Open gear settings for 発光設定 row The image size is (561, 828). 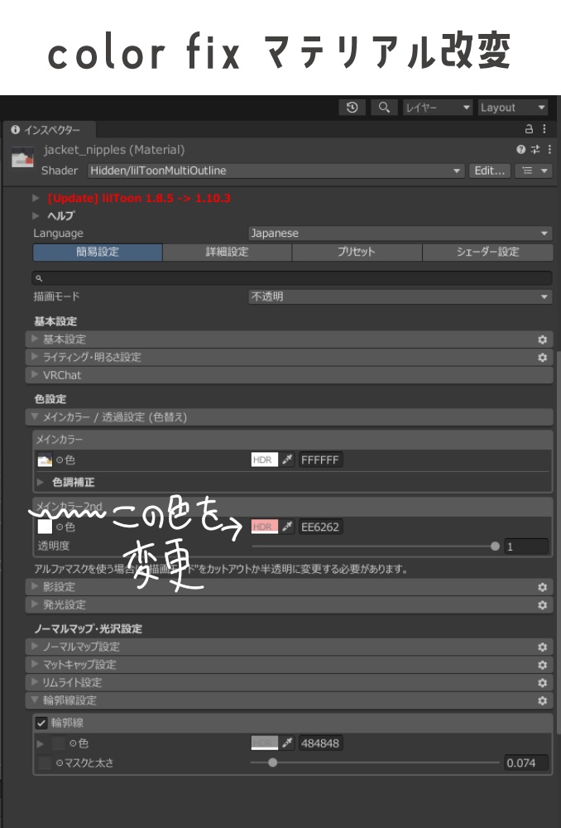pyautogui.click(x=542, y=605)
